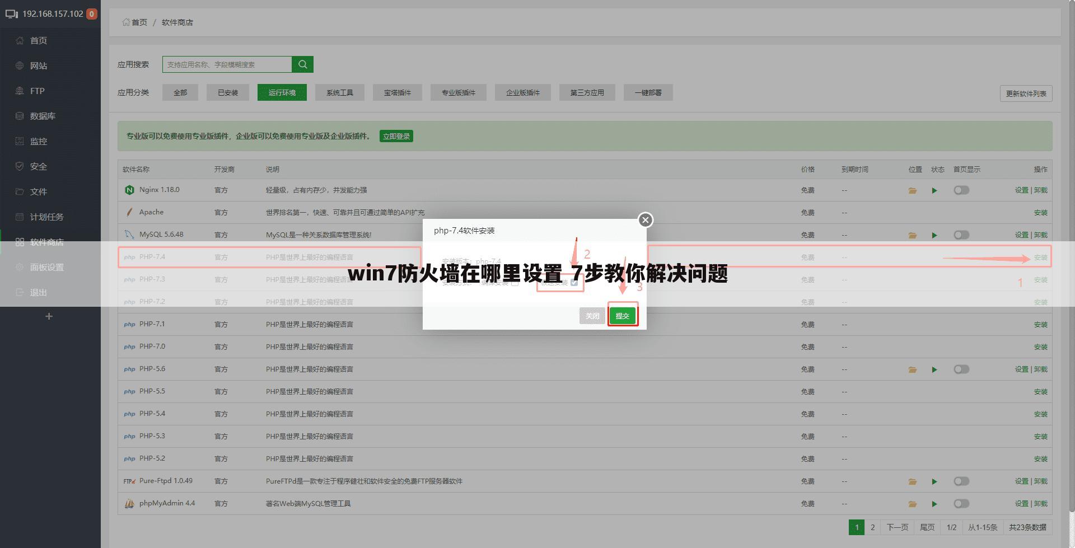Click the Pure-Ftpd green play status icon

934,481
